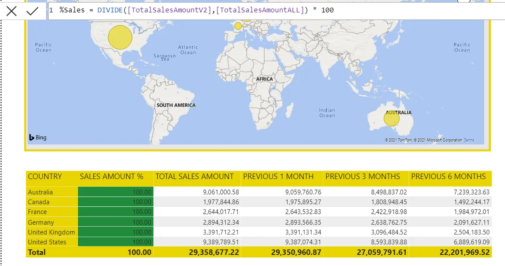505x266 pixels.
Task: Sort by the COUNTRY column header
Action: click(x=45, y=177)
